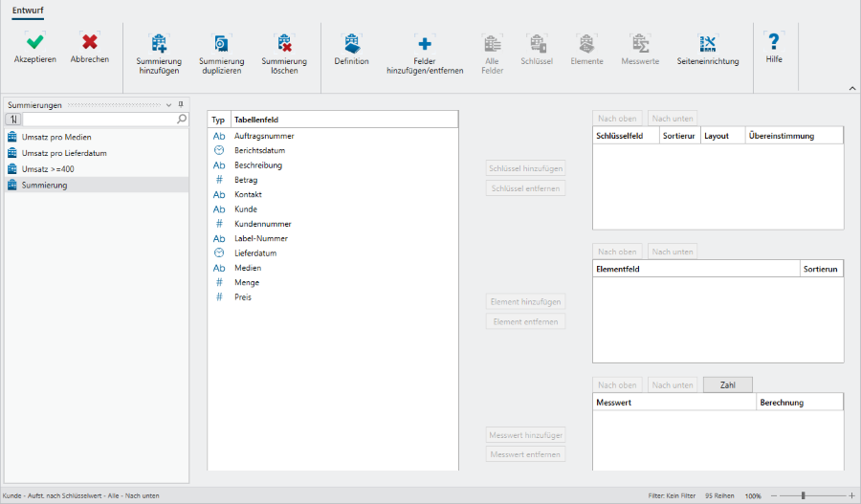Screen dimensions: 861x504
Task: Click into the Summierungen search field
Action: coord(99,120)
